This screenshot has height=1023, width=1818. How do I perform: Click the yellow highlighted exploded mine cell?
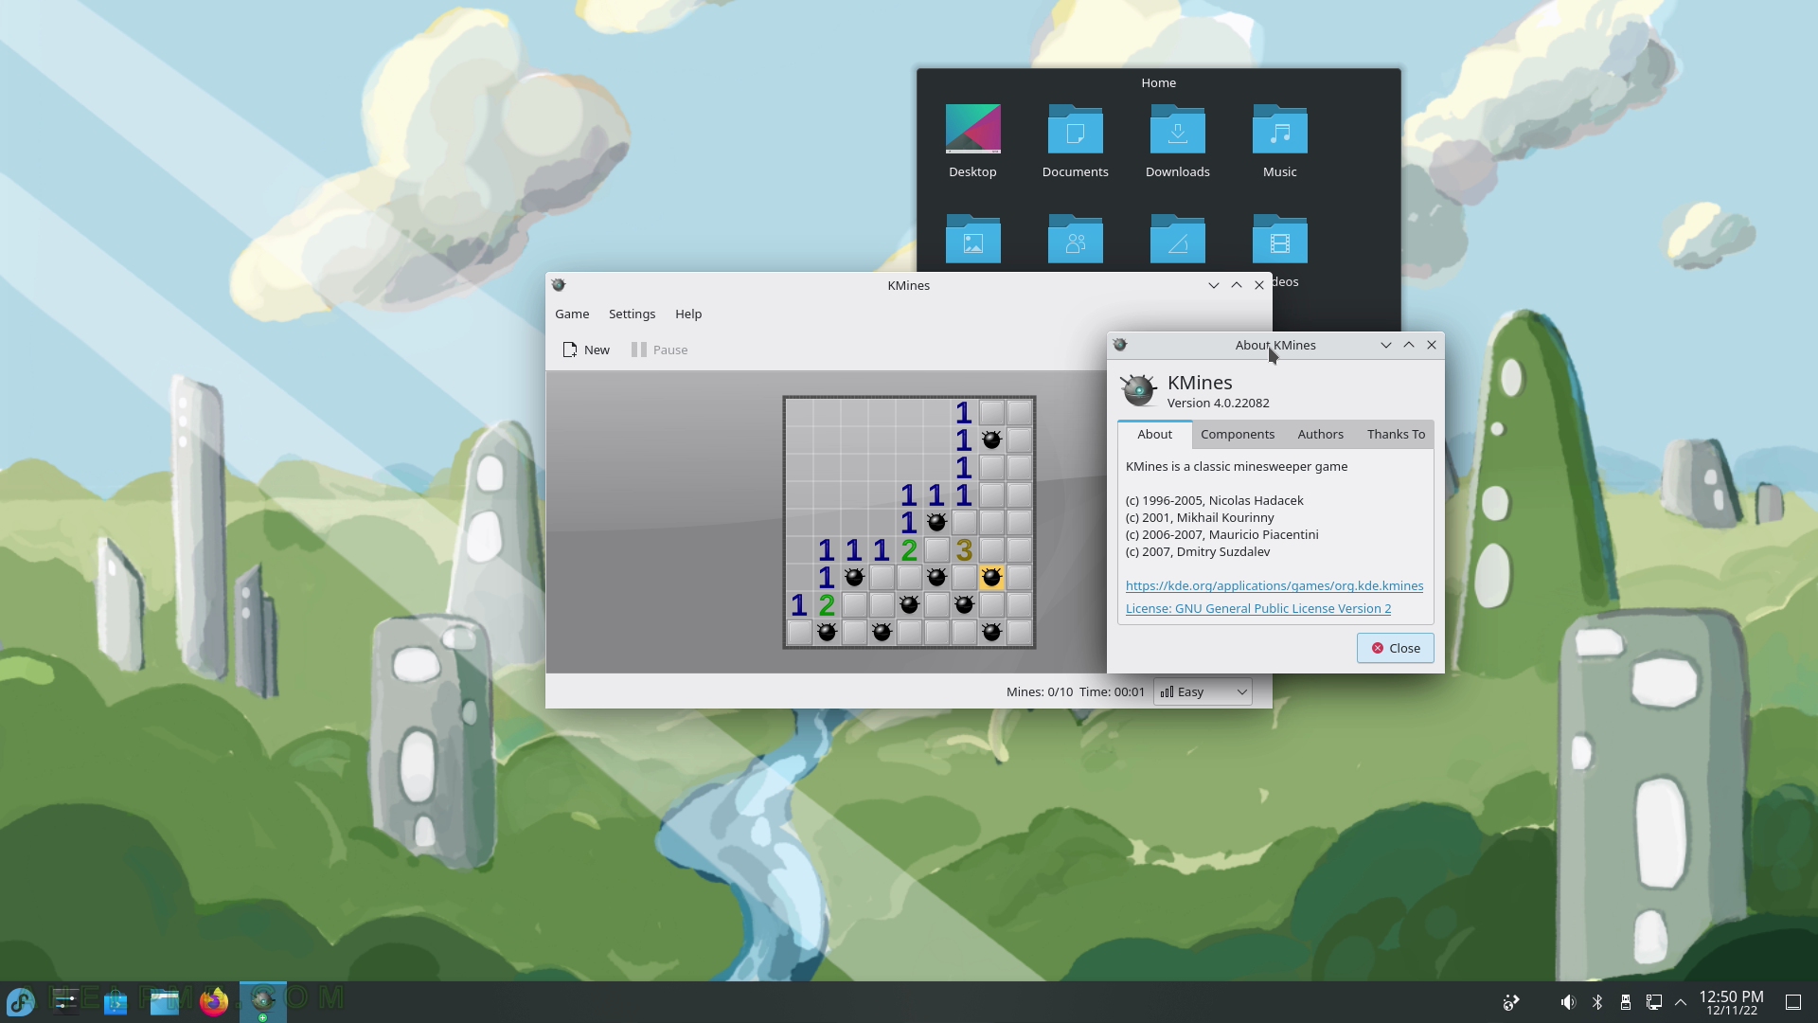991,577
